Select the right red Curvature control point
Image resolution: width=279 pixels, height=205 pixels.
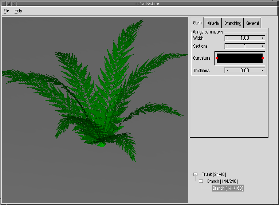coord(263,58)
